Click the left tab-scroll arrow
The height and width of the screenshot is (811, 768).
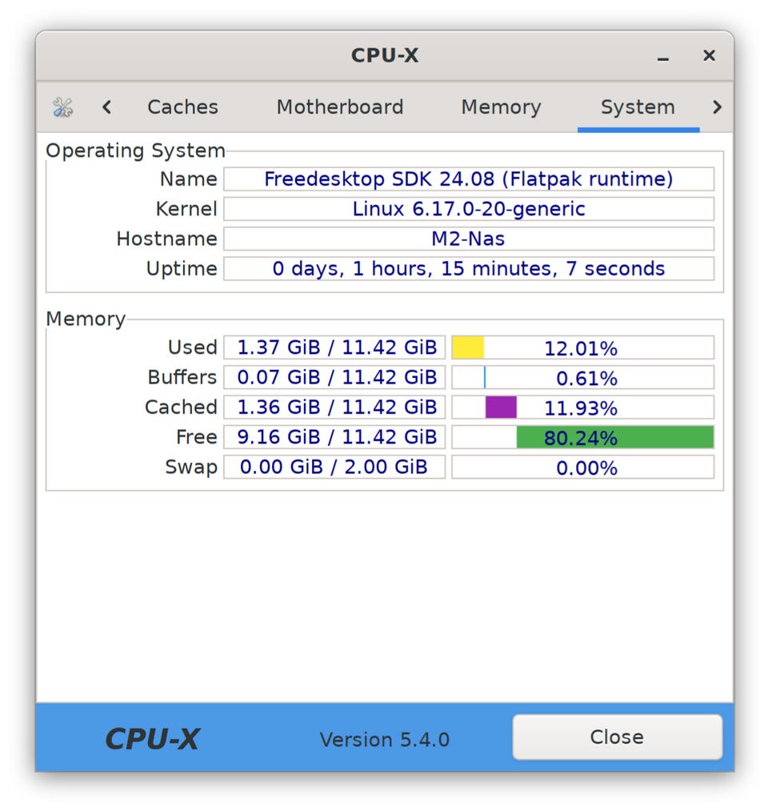[x=106, y=107]
